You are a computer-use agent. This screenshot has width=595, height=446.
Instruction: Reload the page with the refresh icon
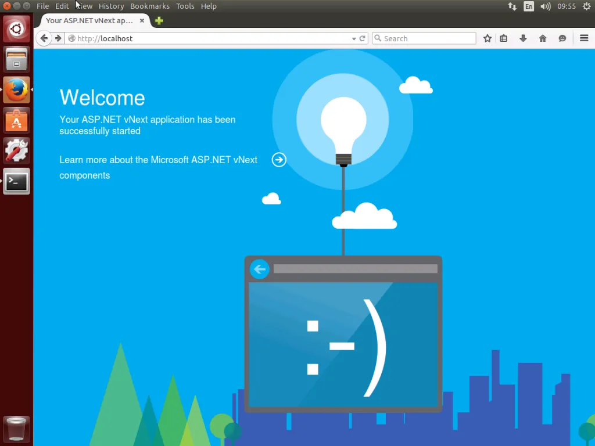[363, 38]
